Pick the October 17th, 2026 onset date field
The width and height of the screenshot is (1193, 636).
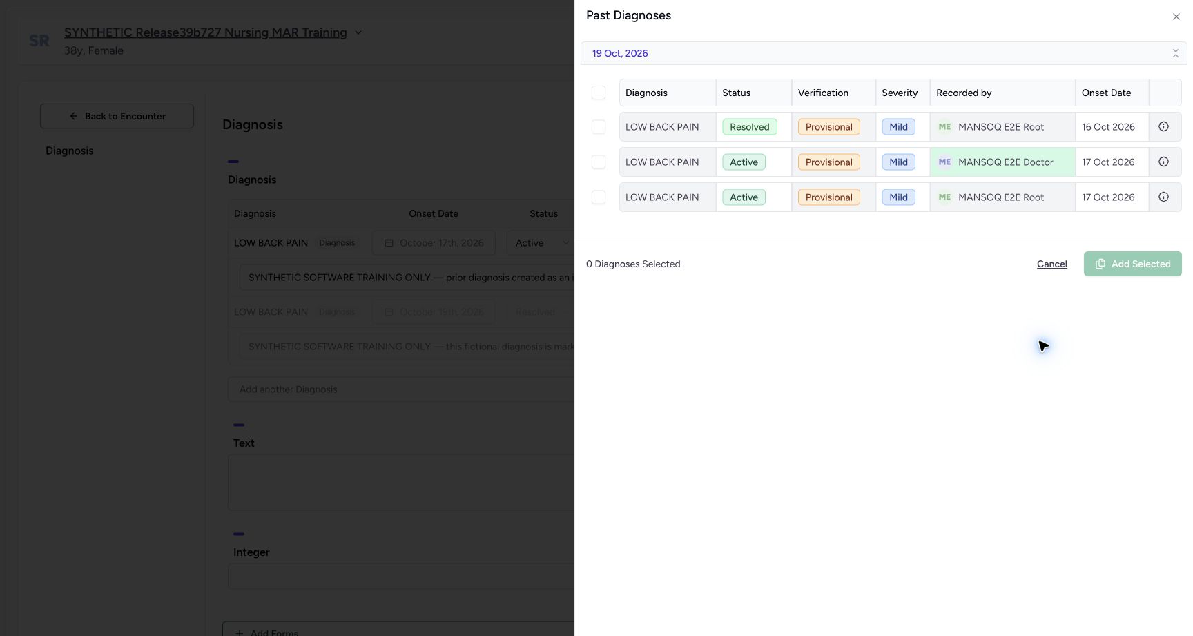point(434,243)
